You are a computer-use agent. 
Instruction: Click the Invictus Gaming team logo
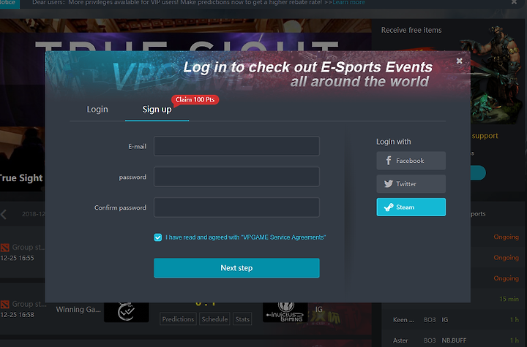pos(285,313)
